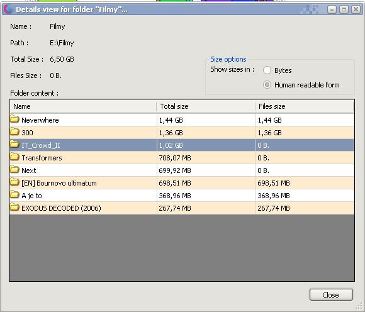This screenshot has width=365, height=312.
Task: Sort list by Name column header
Action: [83, 106]
